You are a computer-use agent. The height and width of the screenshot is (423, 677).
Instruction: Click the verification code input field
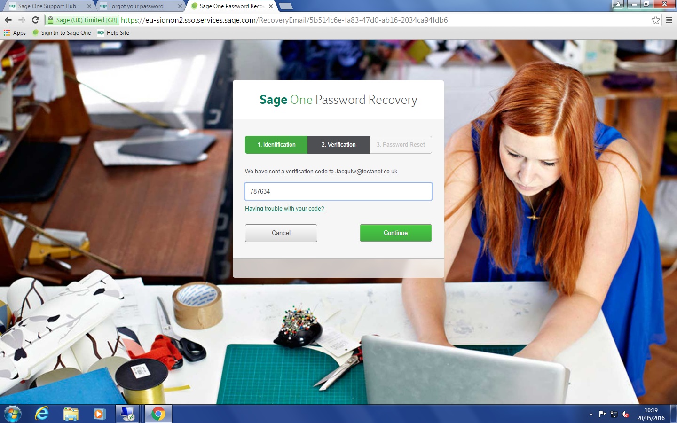point(338,191)
